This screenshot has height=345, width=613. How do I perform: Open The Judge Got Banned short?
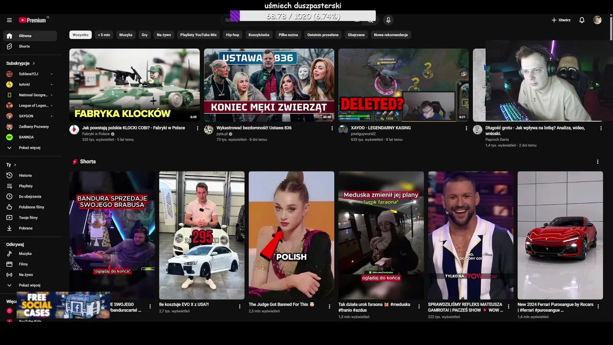291,235
